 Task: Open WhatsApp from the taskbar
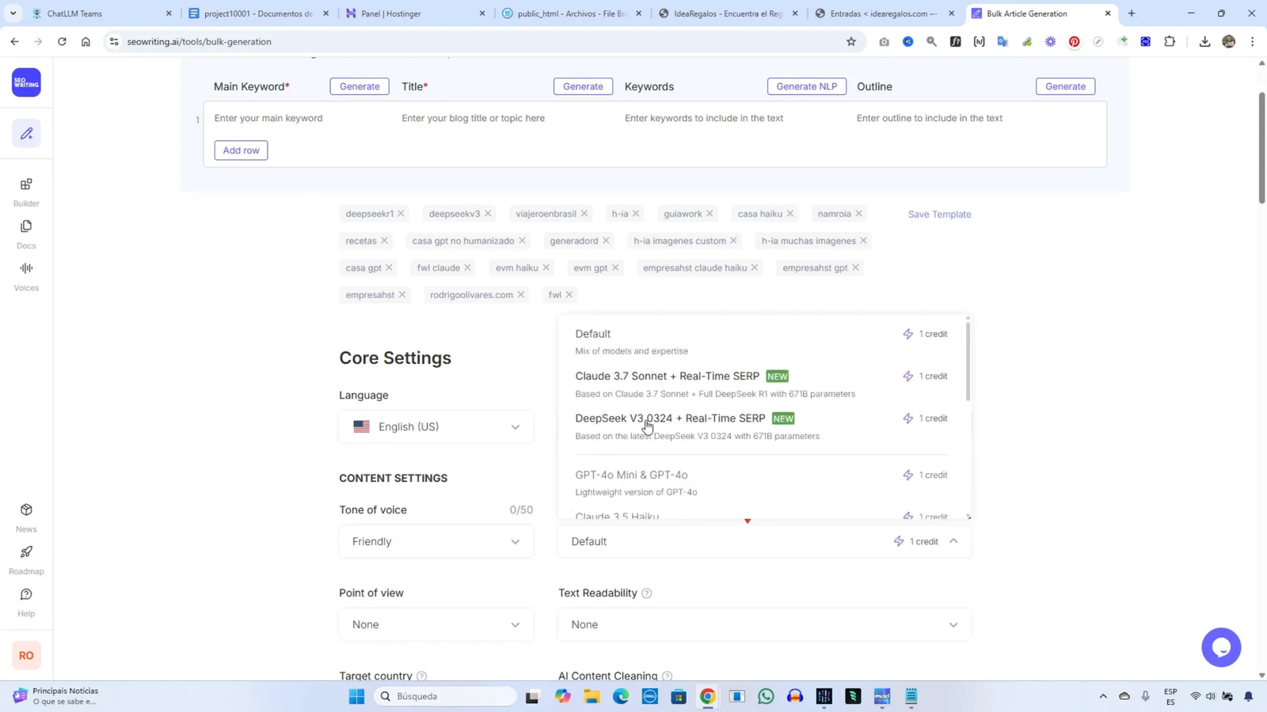[765, 697]
